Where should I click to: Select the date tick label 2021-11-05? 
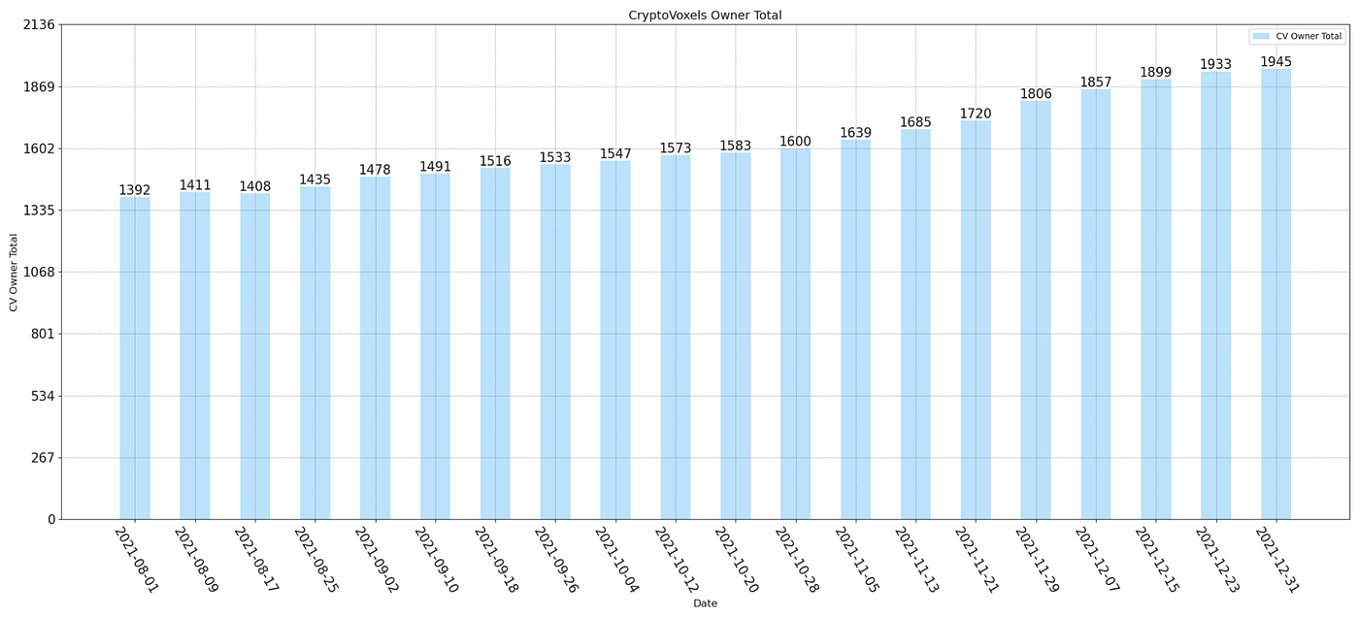(856, 560)
